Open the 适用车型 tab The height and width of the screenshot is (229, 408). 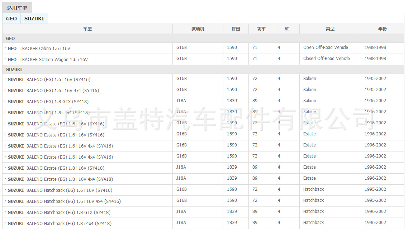point(17,8)
